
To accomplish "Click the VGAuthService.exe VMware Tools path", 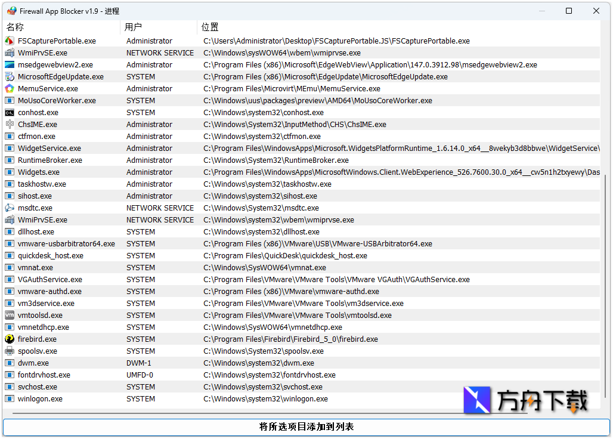I will [x=336, y=280].
